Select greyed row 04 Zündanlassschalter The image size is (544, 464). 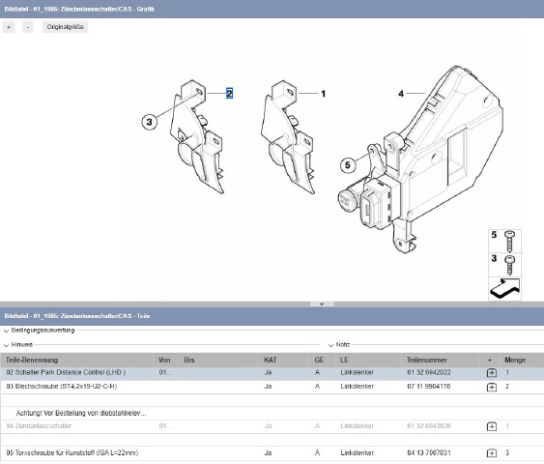click(x=272, y=426)
